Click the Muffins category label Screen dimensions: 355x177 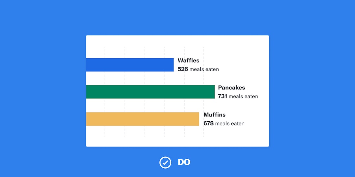click(x=214, y=115)
